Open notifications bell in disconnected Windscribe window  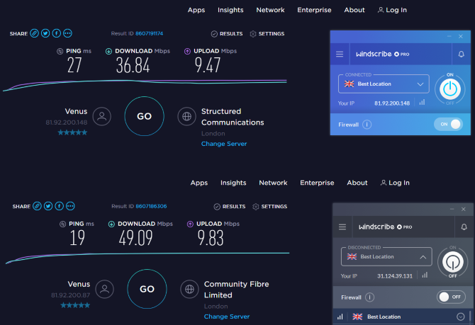(464, 227)
